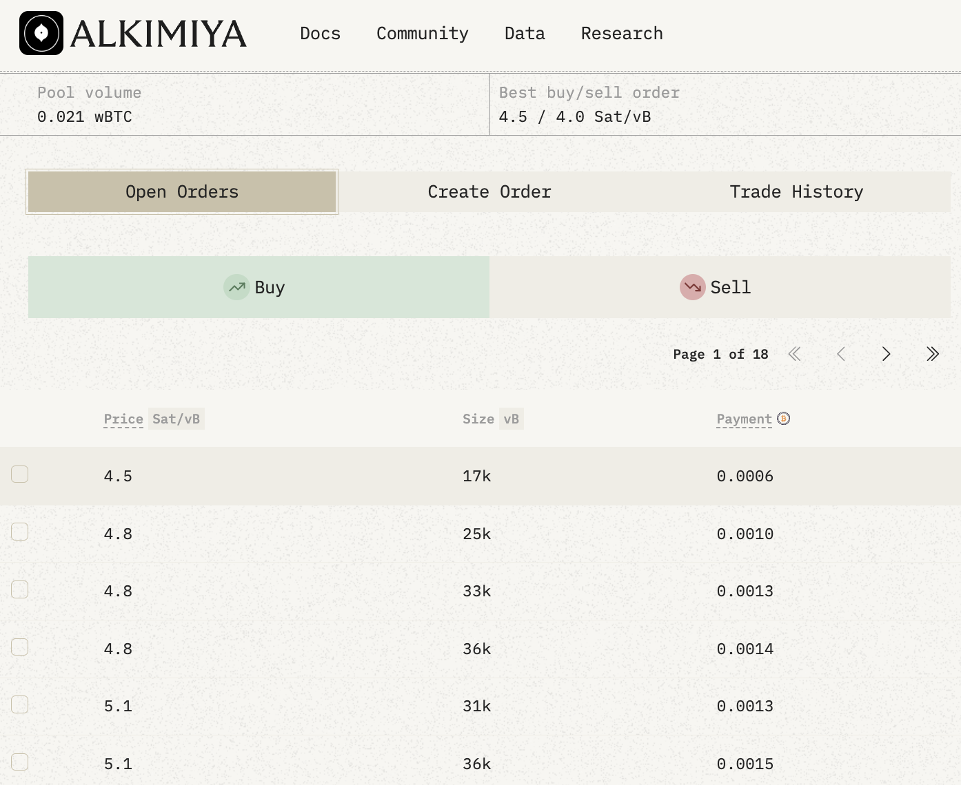Click the 17k size cell

click(477, 476)
